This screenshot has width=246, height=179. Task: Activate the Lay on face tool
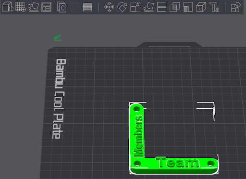[x=148, y=7]
